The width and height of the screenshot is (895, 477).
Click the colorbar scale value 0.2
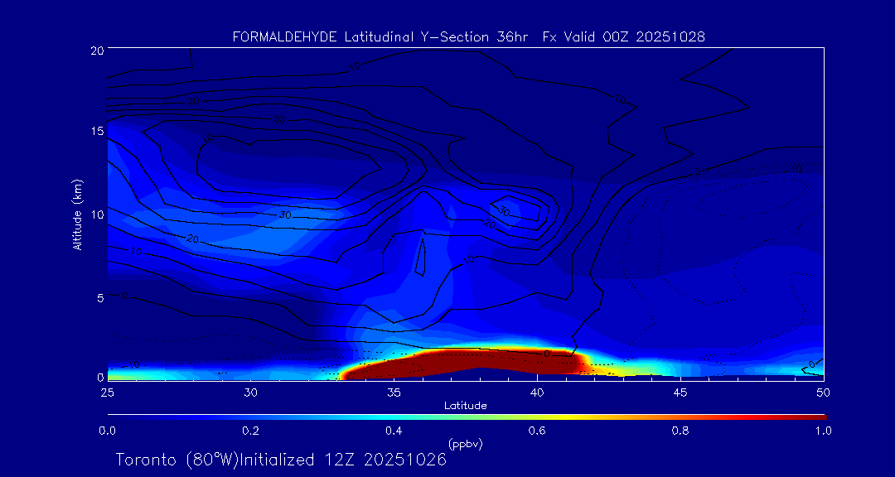[250, 431]
